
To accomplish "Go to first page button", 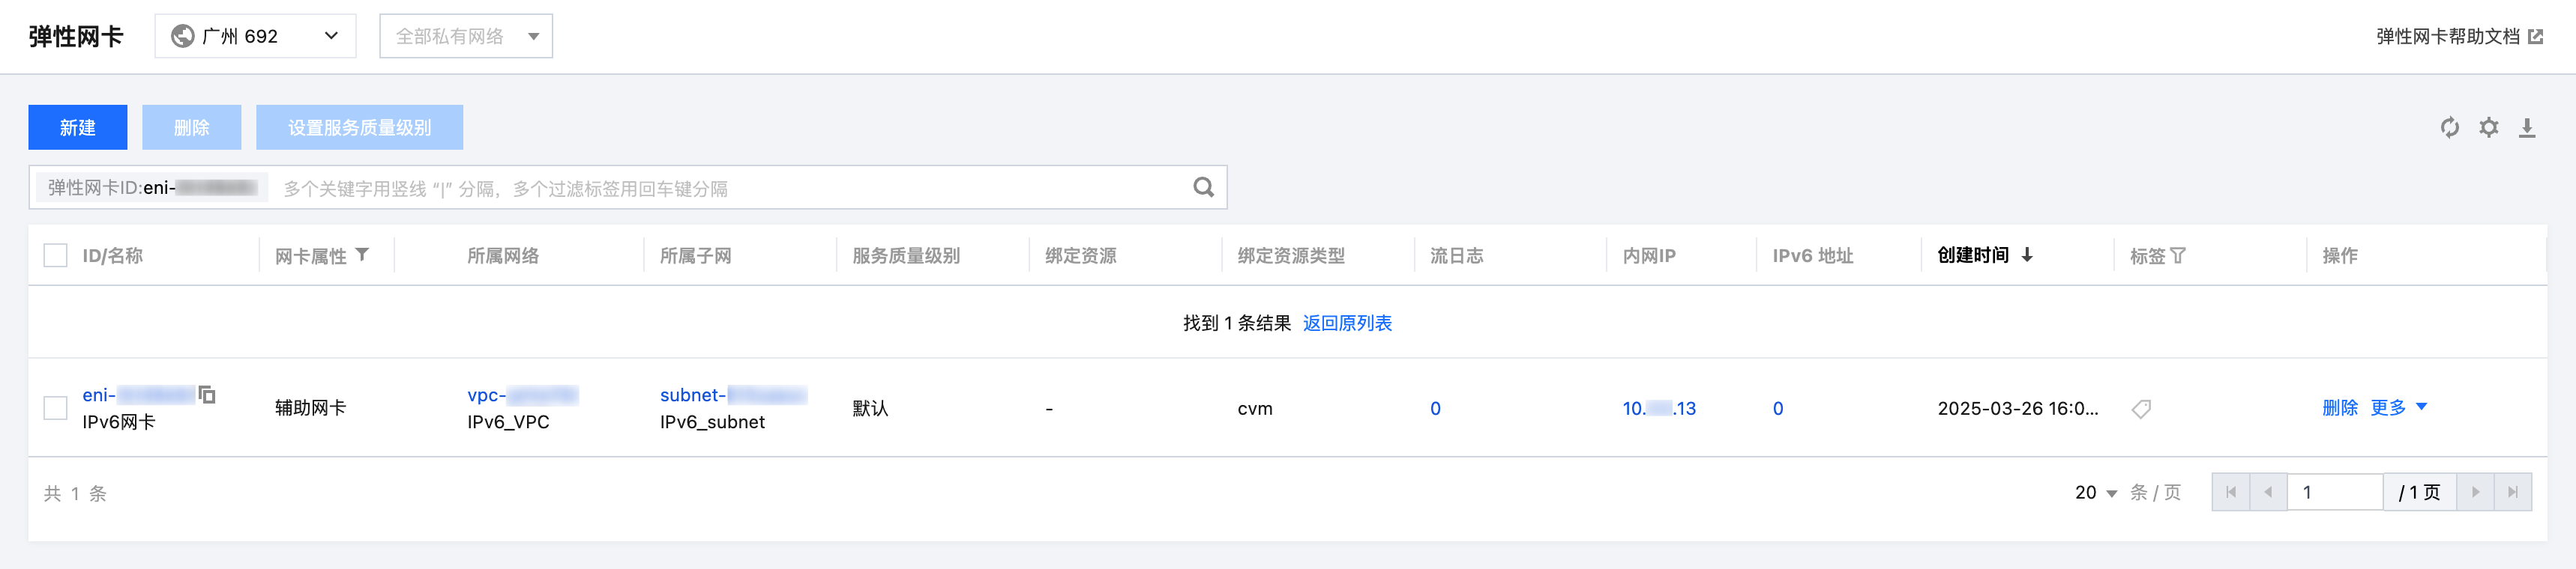I will (2230, 492).
